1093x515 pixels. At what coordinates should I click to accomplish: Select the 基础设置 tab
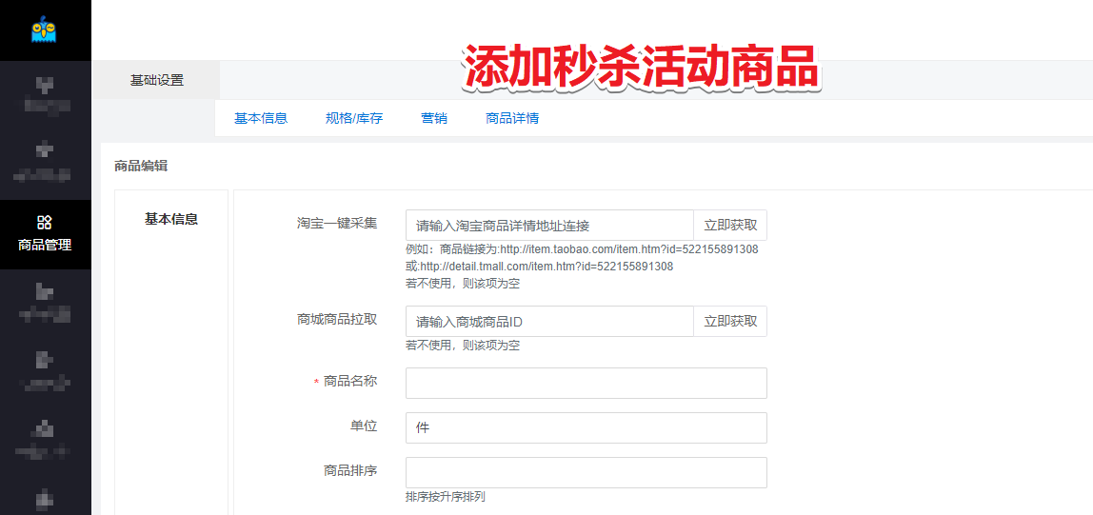point(157,80)
